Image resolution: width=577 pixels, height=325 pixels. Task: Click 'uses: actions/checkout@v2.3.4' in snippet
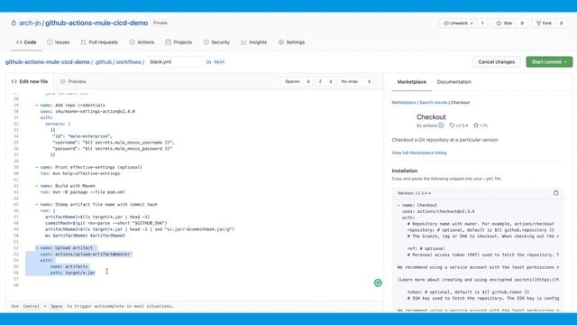pyautogui.click(x=438, y=211)
